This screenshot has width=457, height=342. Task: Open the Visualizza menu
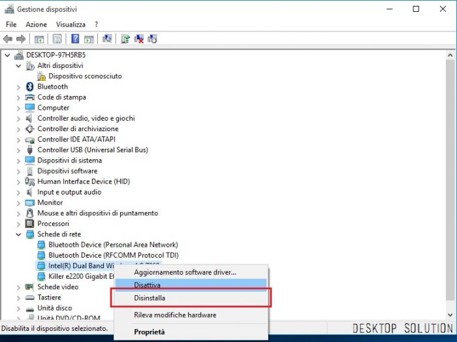pos(71,24)
